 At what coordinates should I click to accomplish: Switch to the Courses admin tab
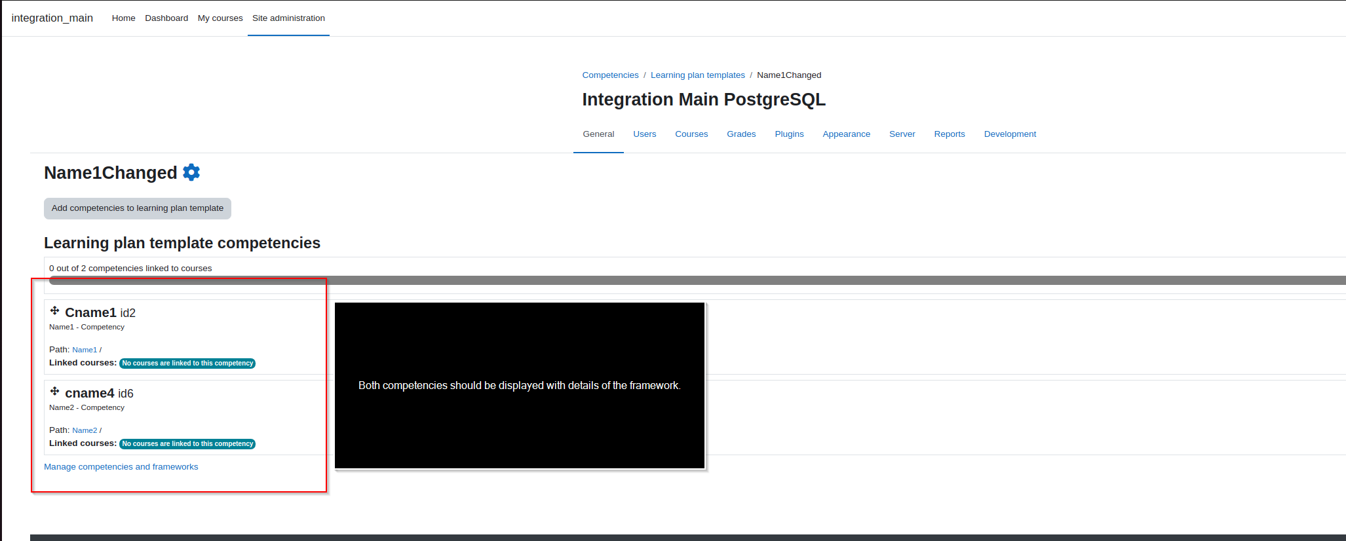click(x=691, y=134)
